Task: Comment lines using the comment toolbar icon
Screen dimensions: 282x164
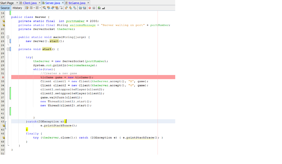Action: [99, 8]
